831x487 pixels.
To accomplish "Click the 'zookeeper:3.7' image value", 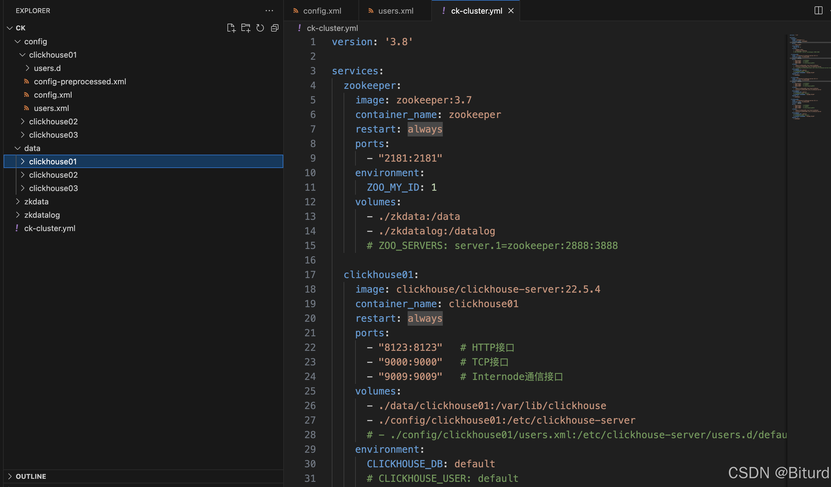I will [434, 100].
